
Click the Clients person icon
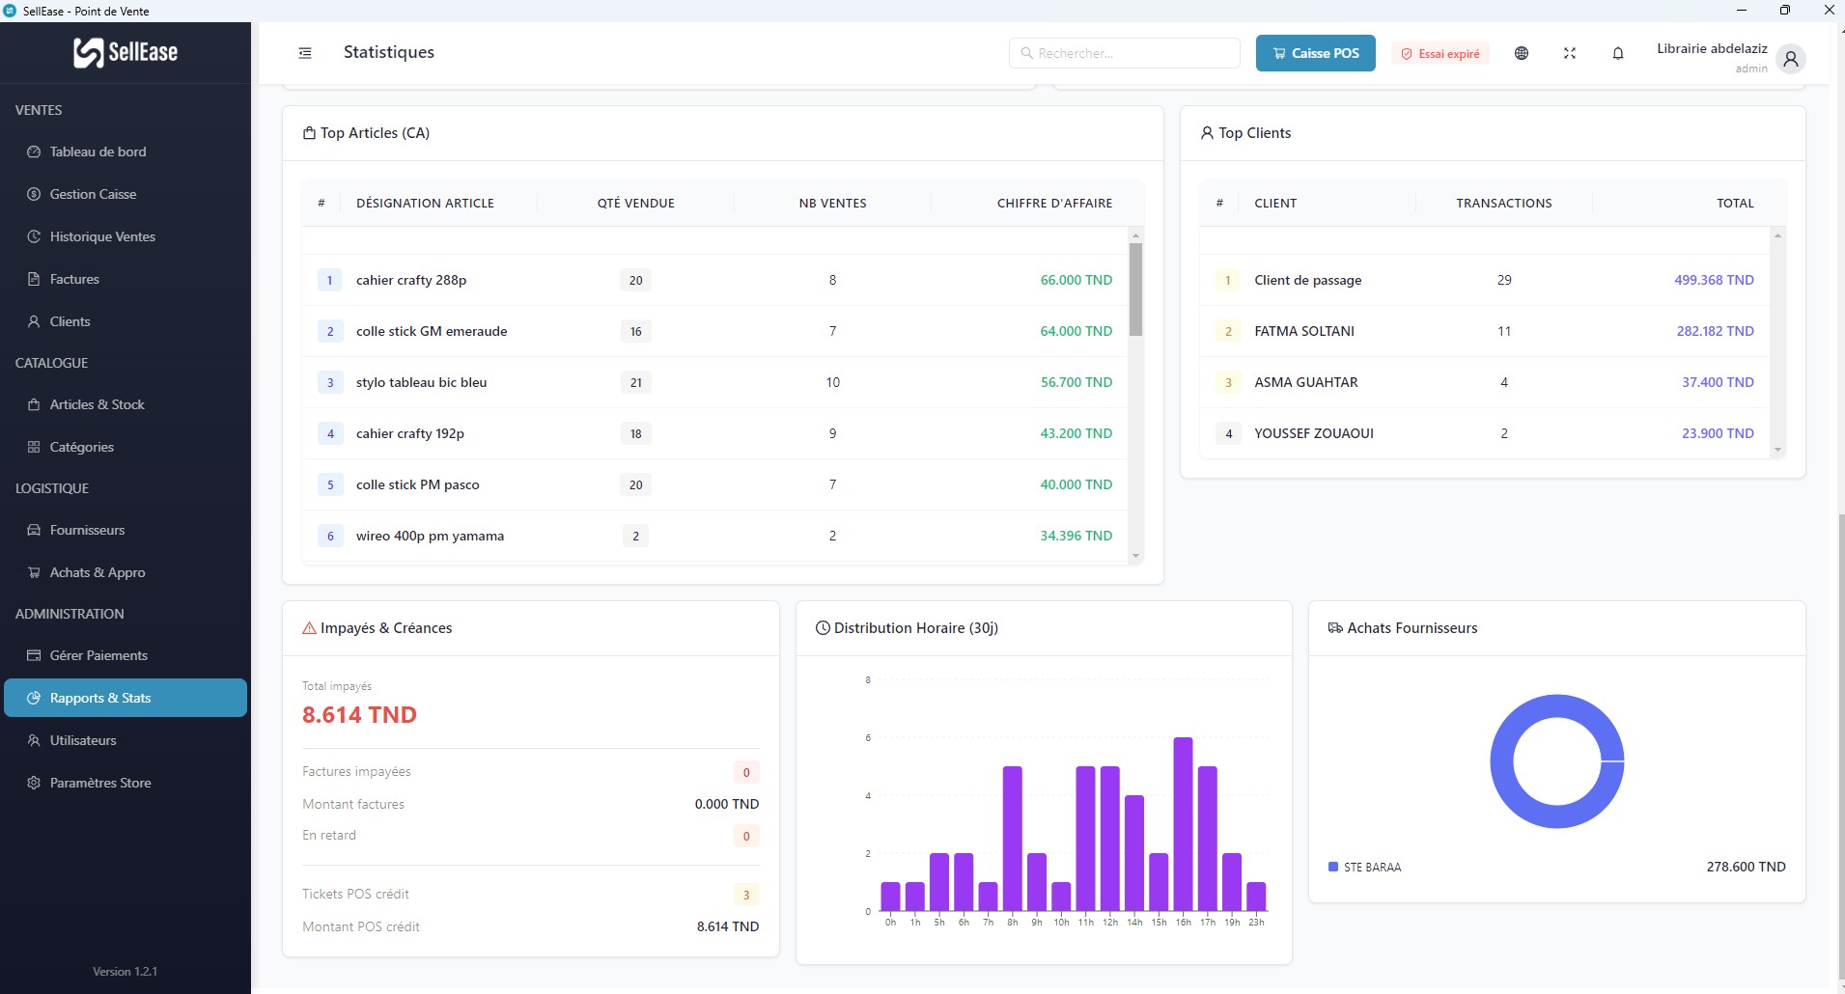point(34,321)
